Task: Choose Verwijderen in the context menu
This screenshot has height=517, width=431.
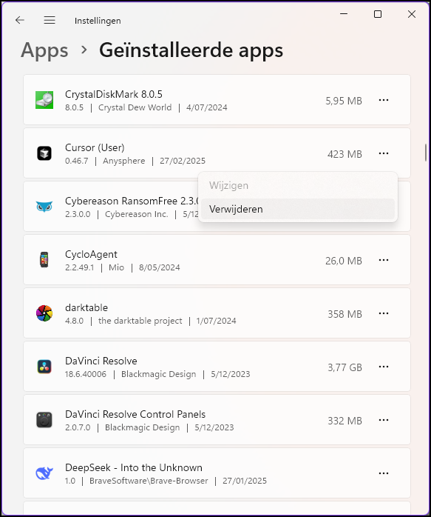Action: pos(298,209)
